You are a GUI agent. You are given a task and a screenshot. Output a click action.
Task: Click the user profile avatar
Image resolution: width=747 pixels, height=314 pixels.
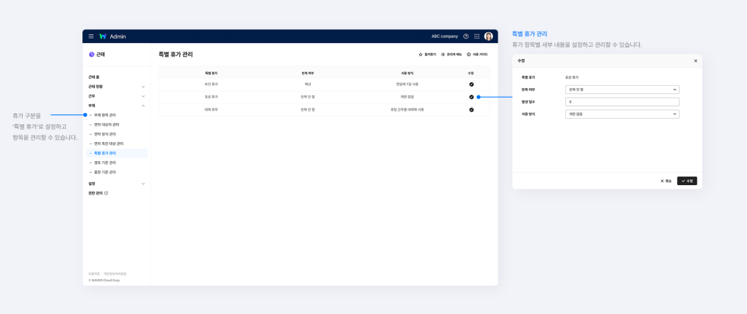tap(489, 36)
